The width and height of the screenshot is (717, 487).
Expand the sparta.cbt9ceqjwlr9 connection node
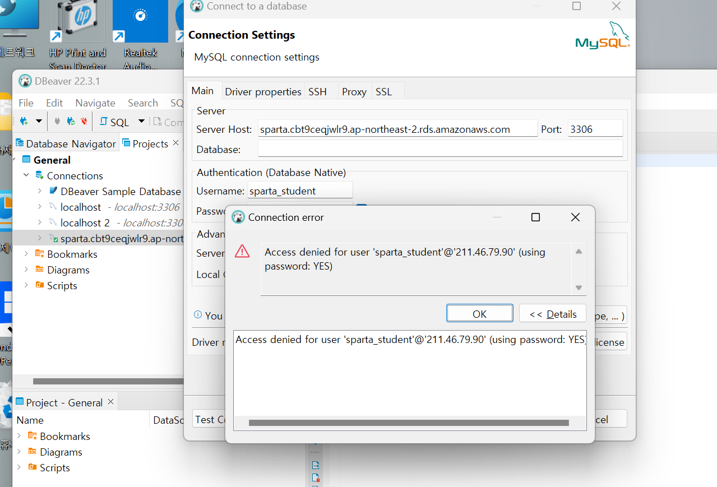[x=40, y=238]
